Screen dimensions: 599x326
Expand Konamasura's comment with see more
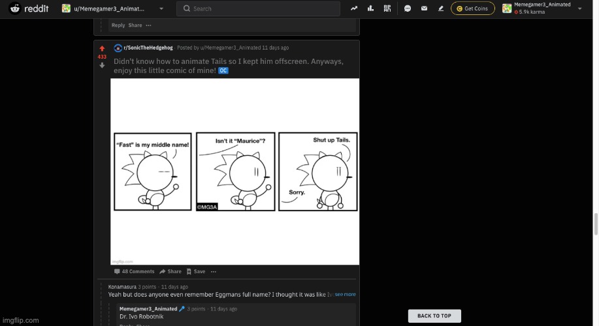346,294
